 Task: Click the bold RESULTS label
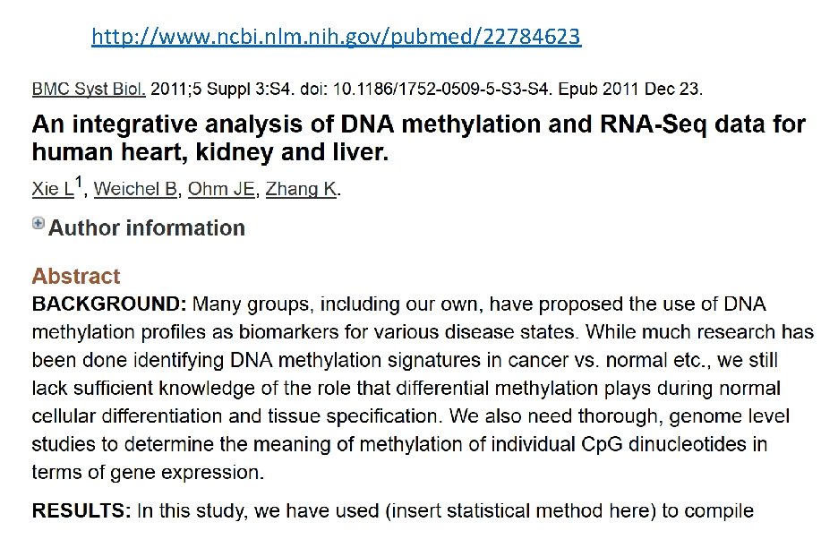pyautogui.click(x=81, y=510)
